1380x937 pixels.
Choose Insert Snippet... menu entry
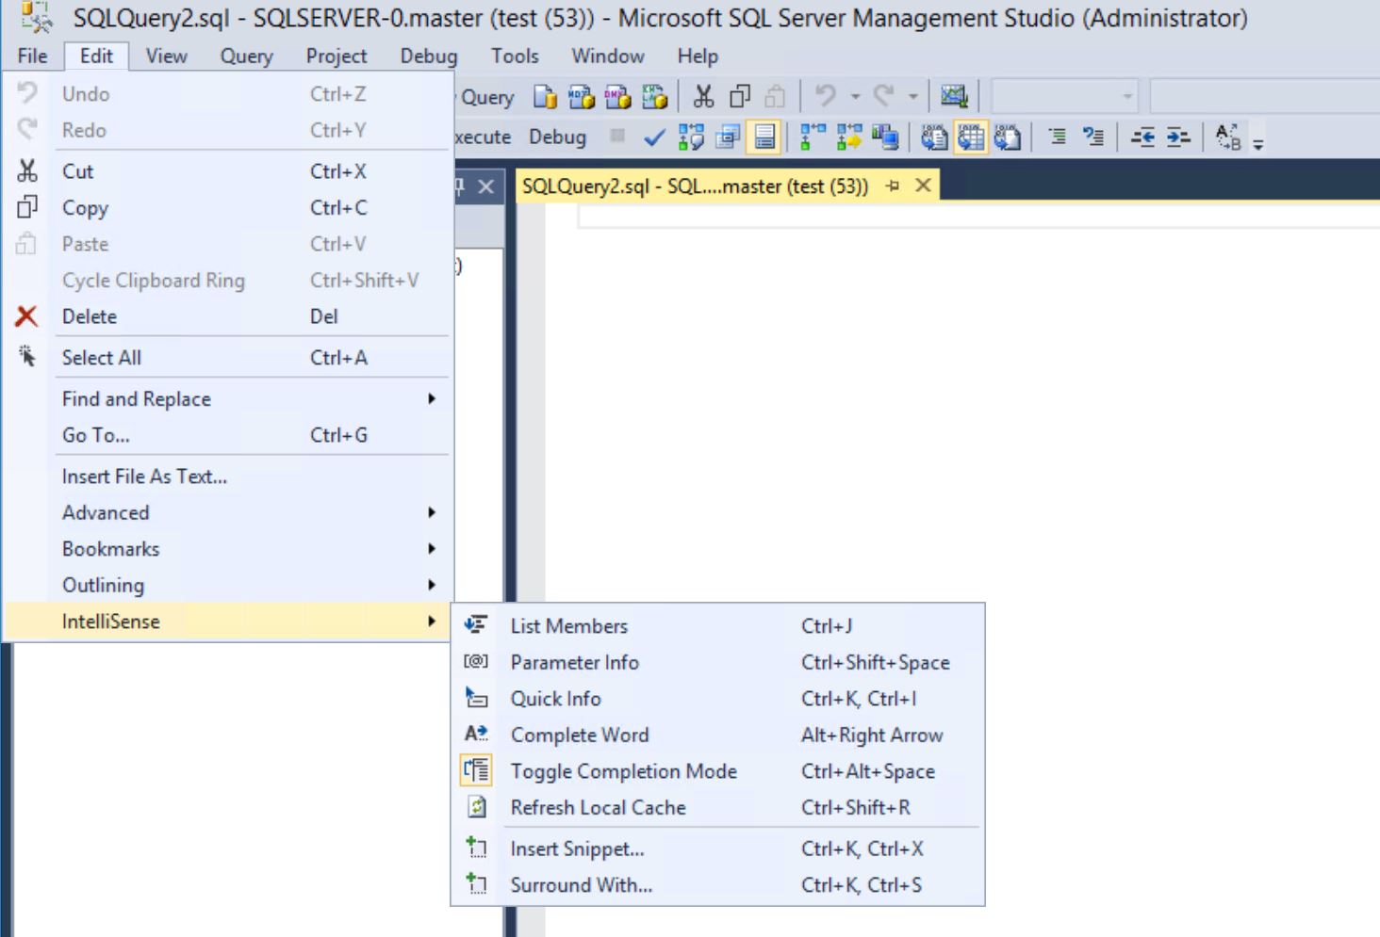coord(717,849)
